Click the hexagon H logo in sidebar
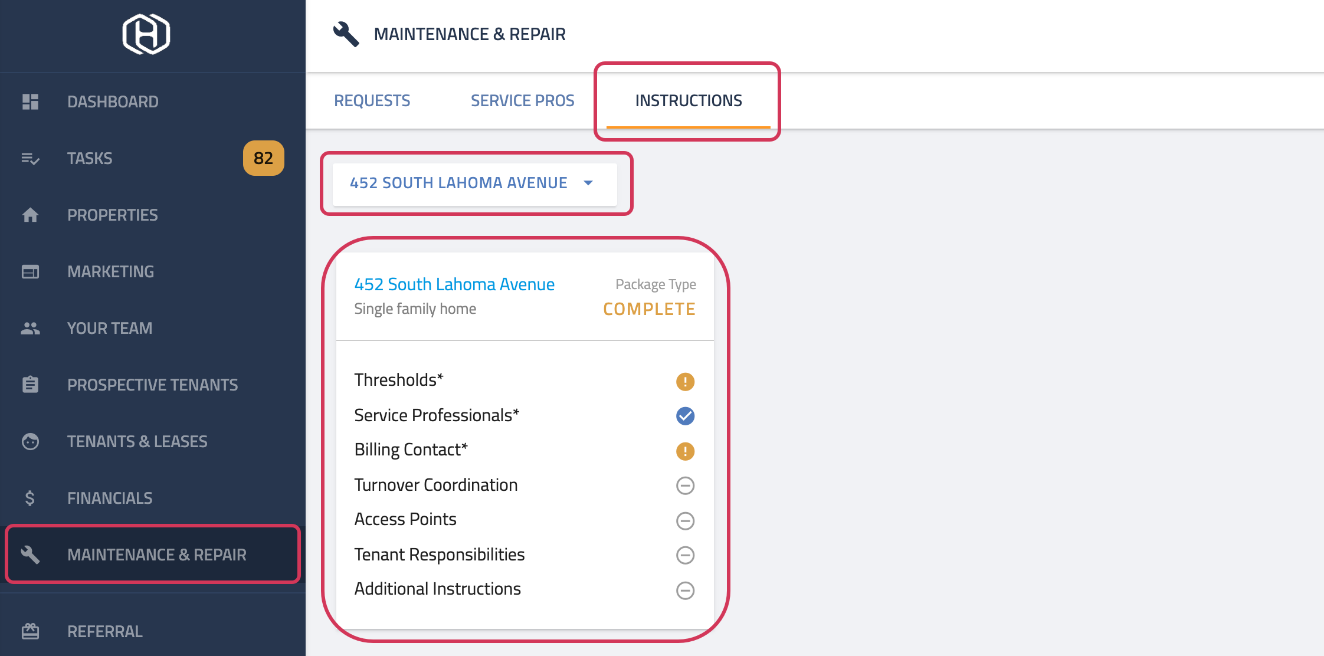This screenshot has height=656, width=1324. tap(146, 34)
